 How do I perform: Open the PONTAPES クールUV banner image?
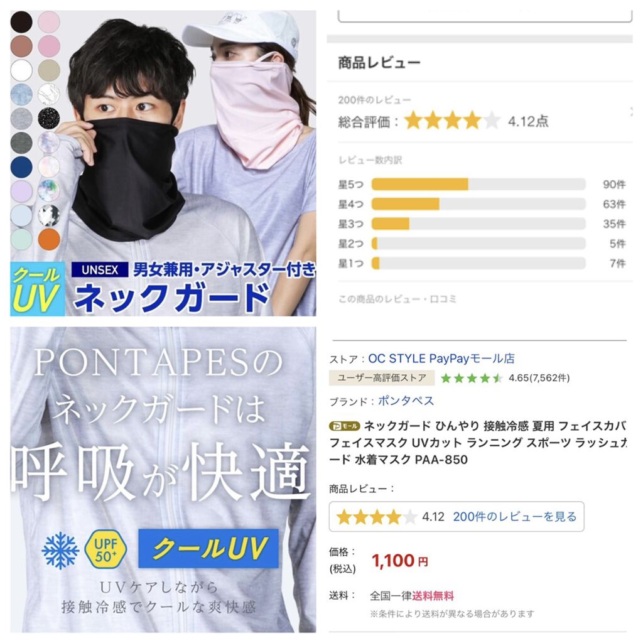(163, 479)
